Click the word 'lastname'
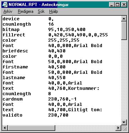The width and height of the screenshot is (129, 133). click(14, 78)
